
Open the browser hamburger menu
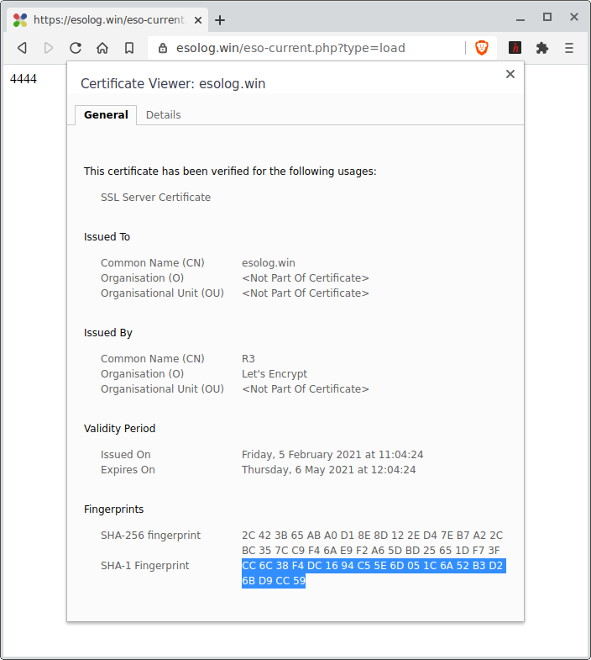[x=569, y=48]
